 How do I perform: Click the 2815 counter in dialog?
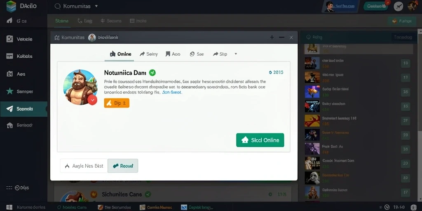point(276,73)
